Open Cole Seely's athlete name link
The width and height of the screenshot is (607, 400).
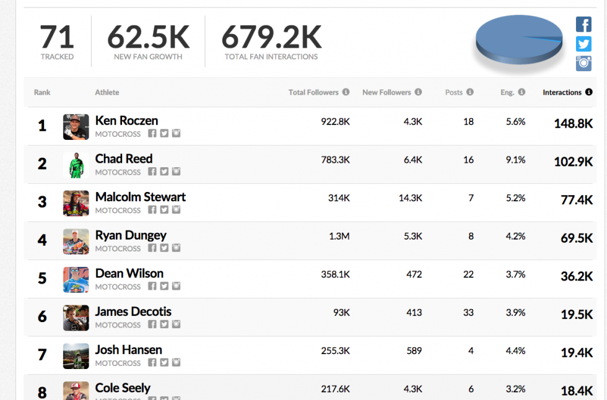[x=123, y=388]
